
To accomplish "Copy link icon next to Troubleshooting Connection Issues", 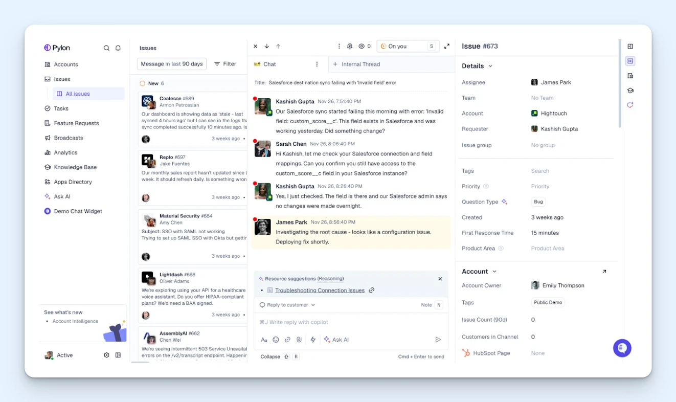I will (x=372, y=290).
